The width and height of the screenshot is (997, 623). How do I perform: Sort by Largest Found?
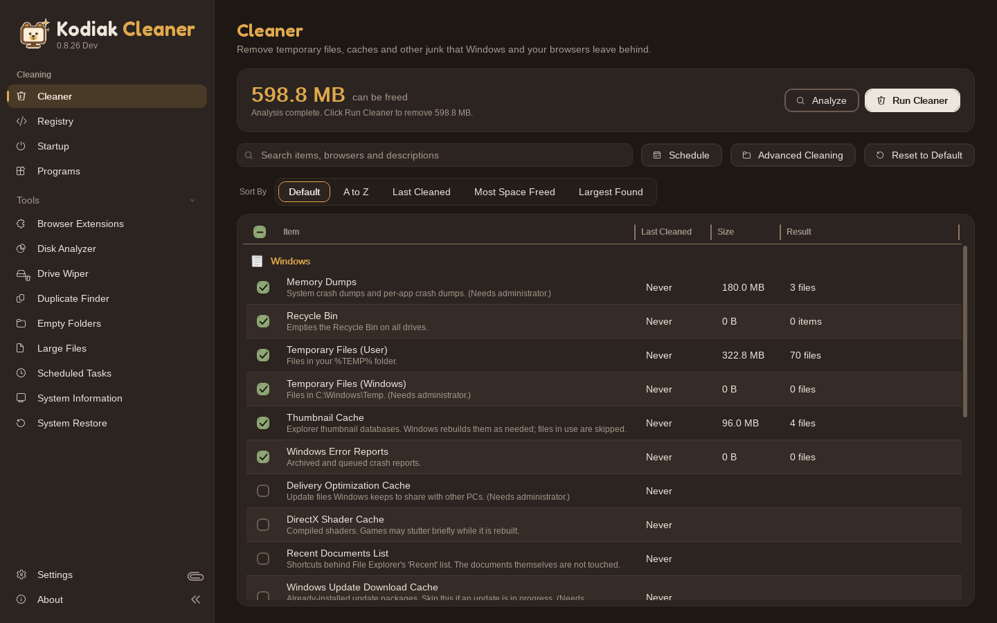pos(611,192)
